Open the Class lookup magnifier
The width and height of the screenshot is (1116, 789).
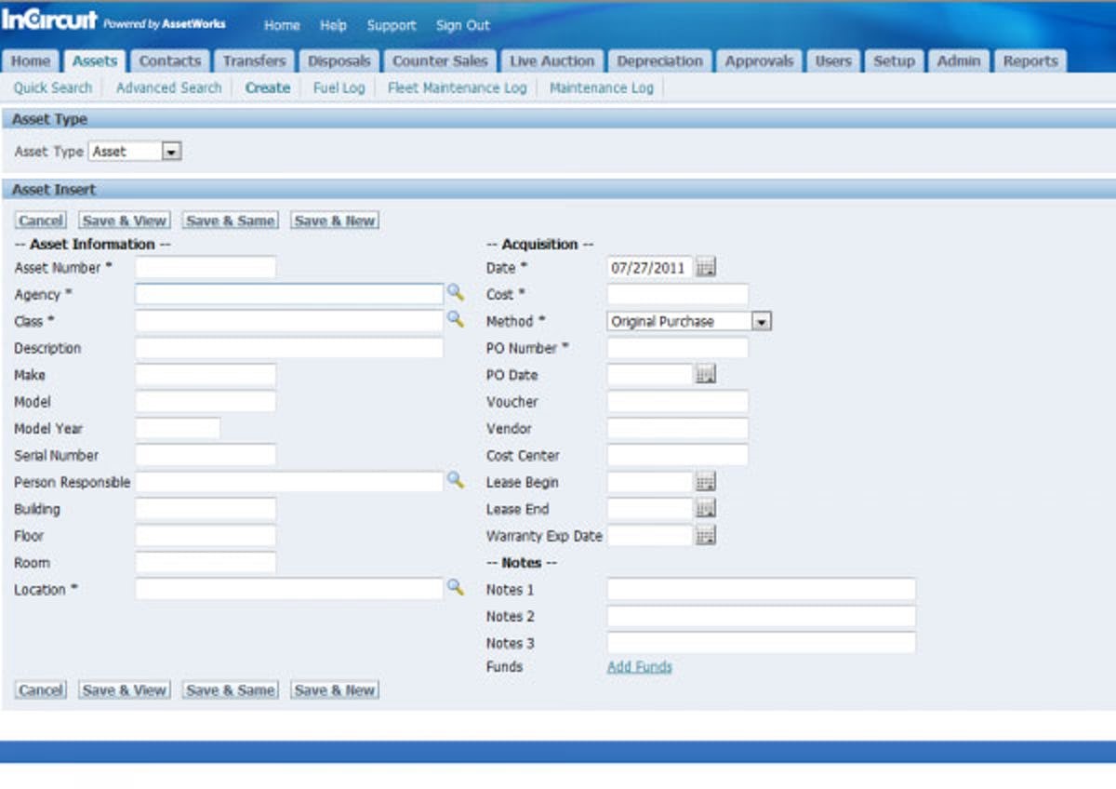(x=455, y=321)
